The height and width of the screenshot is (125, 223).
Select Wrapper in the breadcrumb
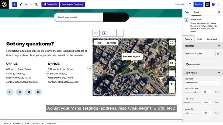click(x=16, y=123)
